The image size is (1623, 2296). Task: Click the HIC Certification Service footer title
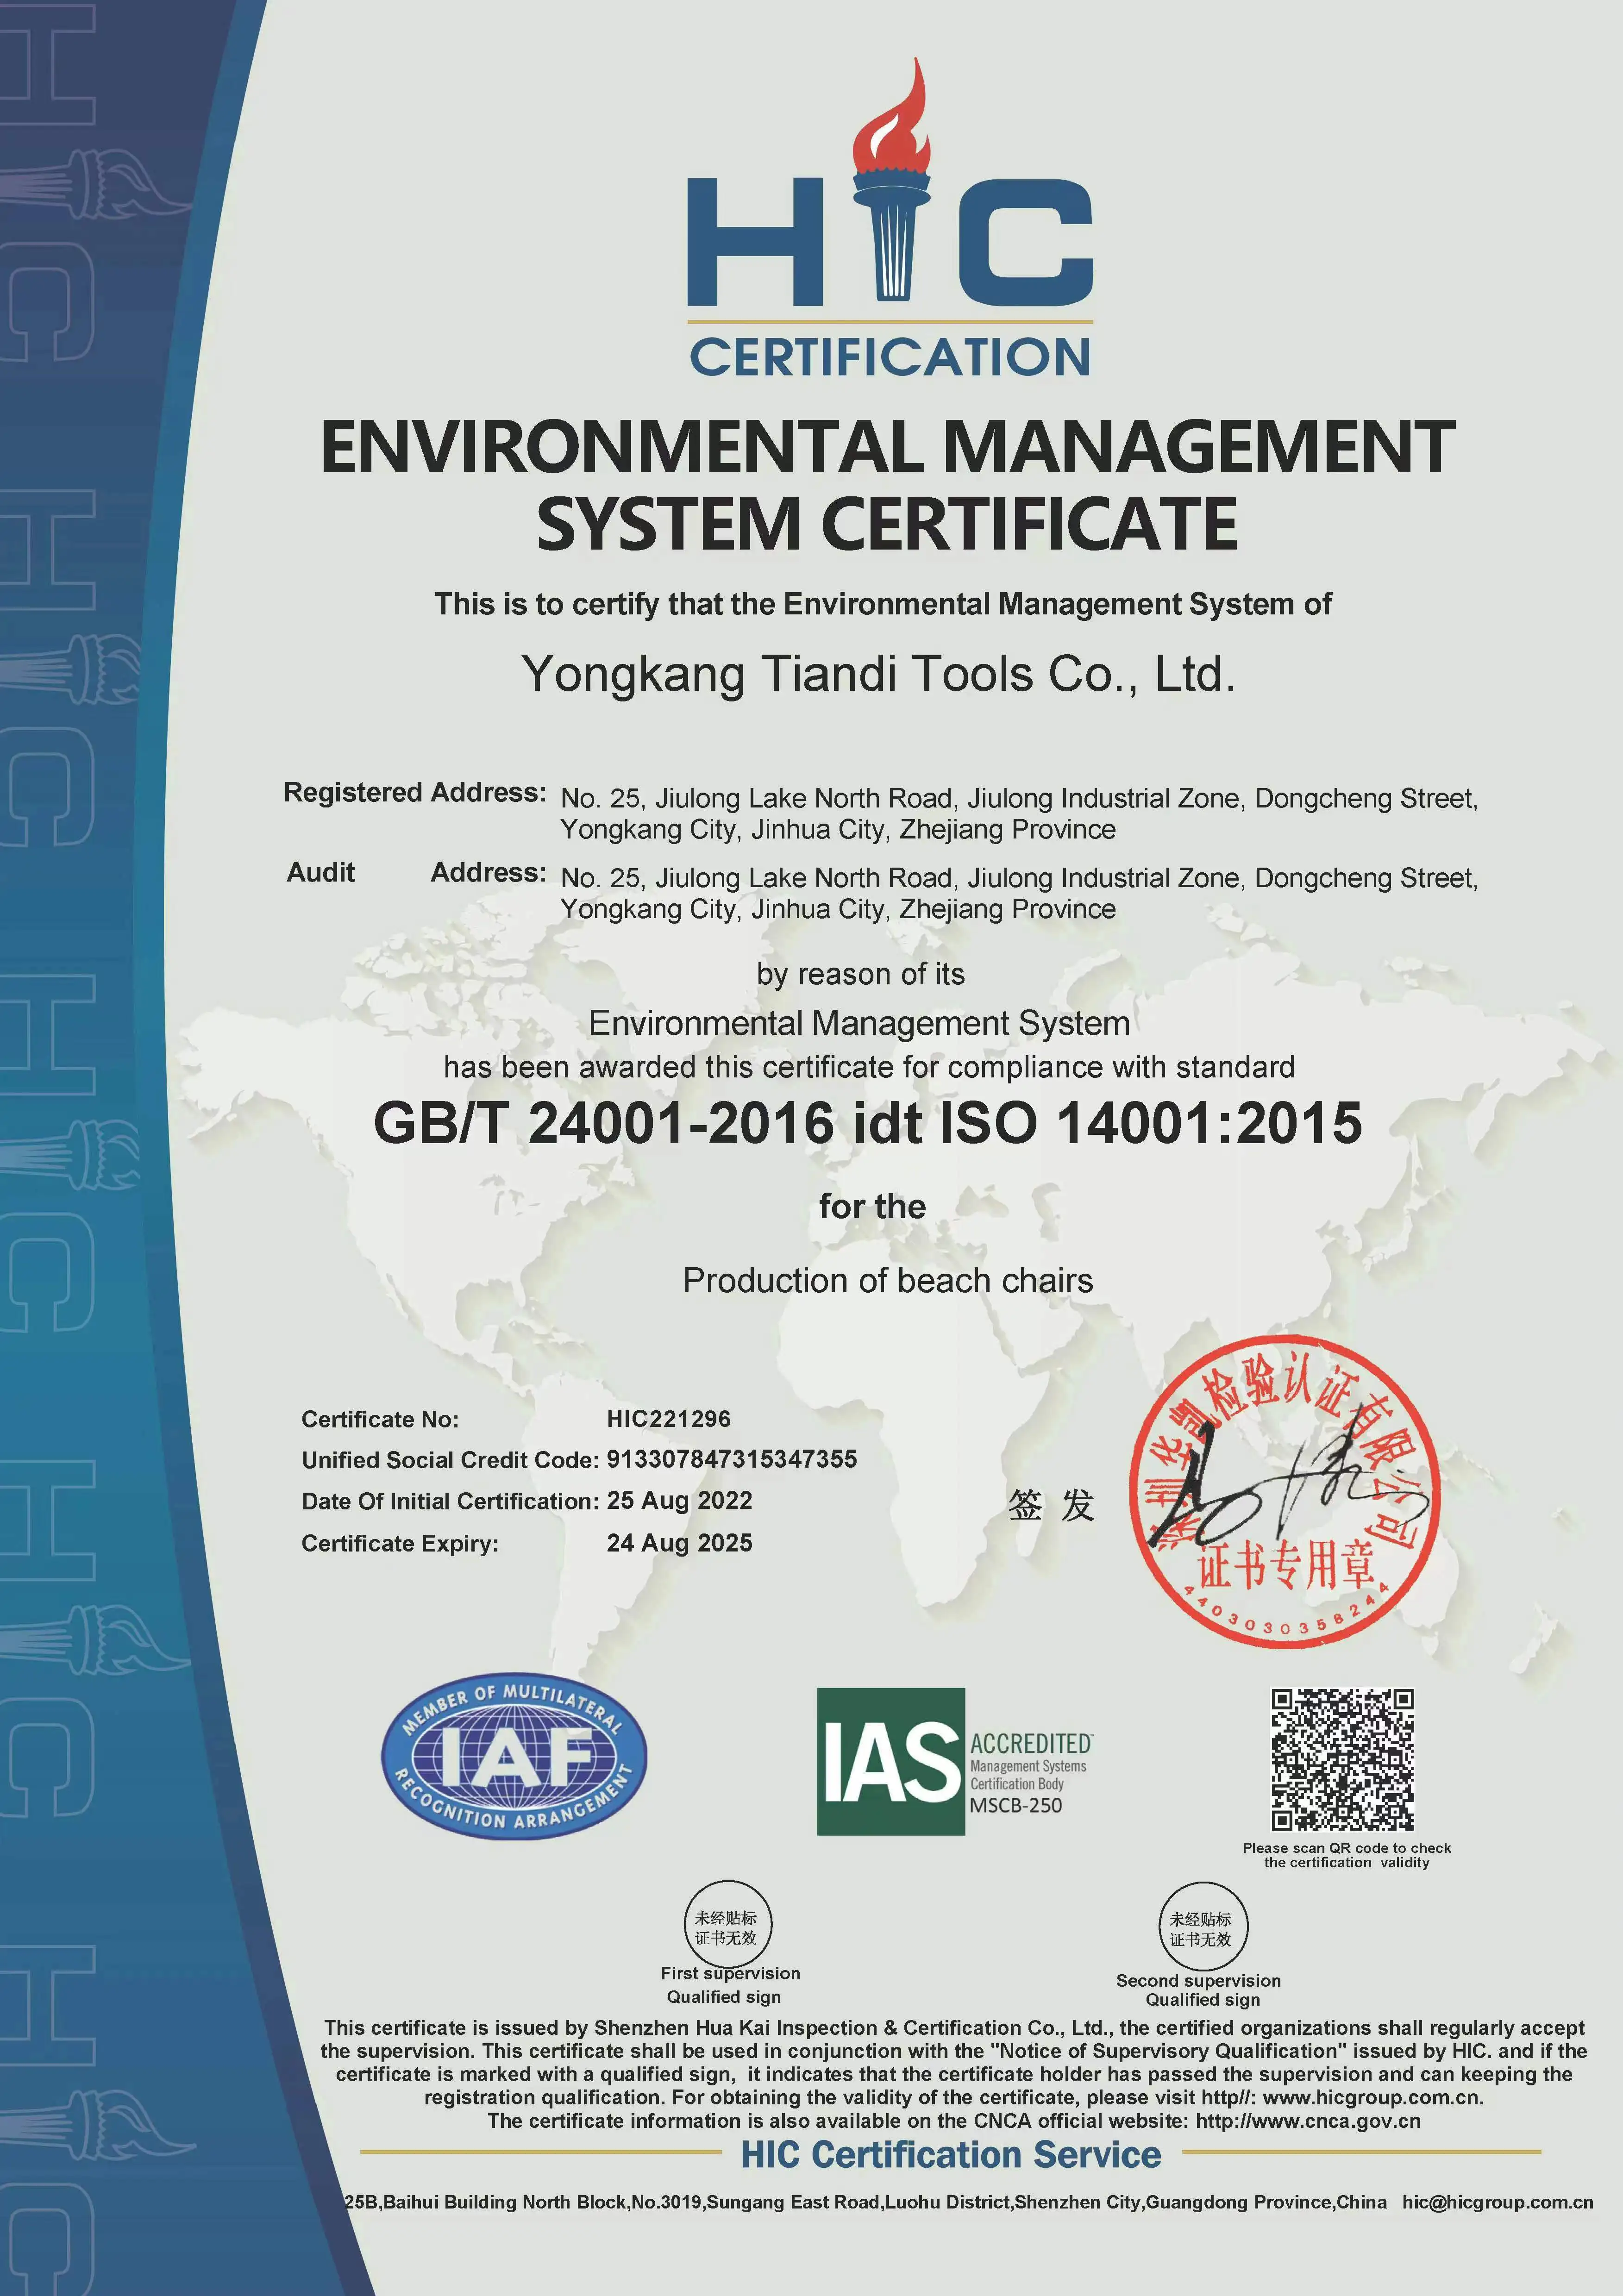pyautogui.click(x=950, y=2154)
